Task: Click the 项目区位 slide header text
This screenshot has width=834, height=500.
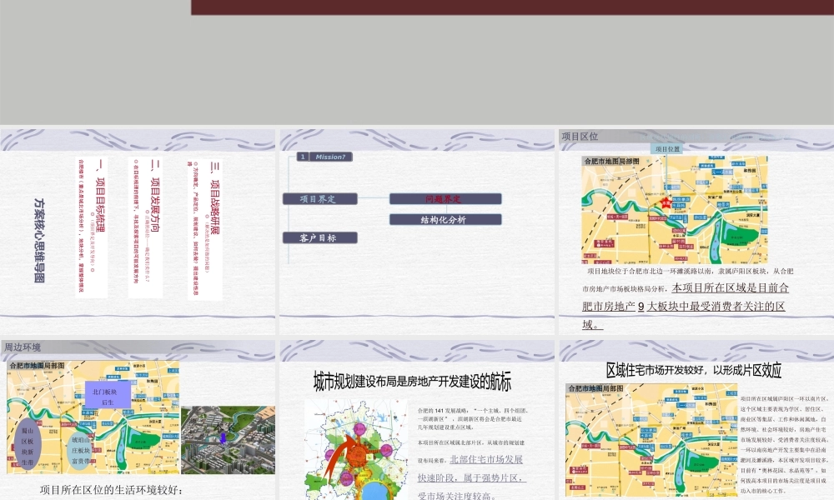Action: pyautogui.click(x=580, y=136)
